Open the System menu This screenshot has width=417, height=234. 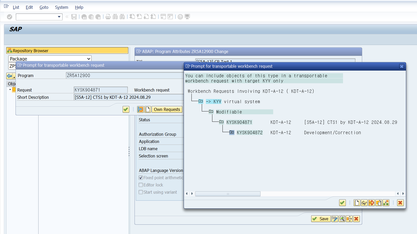[x=62, y=7]
